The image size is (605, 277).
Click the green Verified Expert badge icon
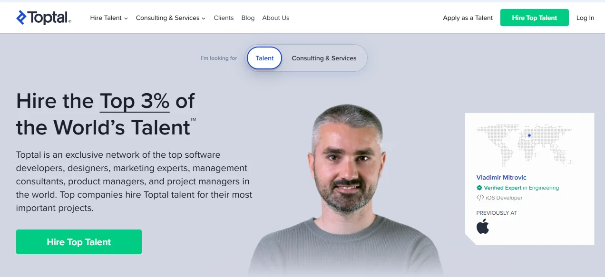coord(479,188)
